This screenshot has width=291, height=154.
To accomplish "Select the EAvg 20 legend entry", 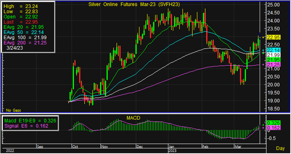I will [23, 27].
